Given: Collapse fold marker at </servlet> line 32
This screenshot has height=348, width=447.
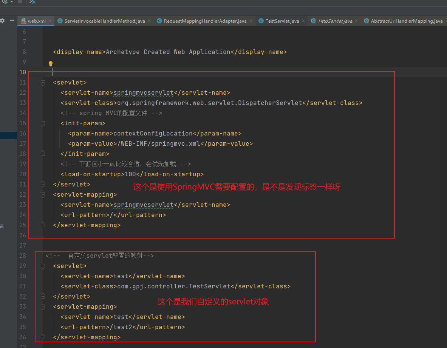Looking at the screenshot, I should point(43,296).
